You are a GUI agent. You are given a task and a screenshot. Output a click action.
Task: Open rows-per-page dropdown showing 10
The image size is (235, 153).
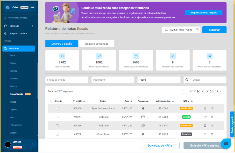[x=219, y=91]
